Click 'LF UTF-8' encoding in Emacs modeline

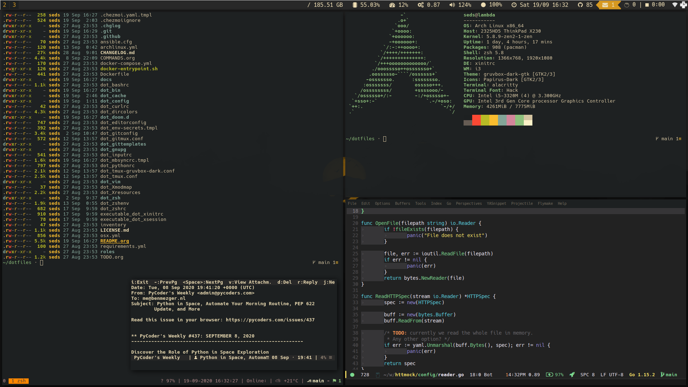click(612, 375)
